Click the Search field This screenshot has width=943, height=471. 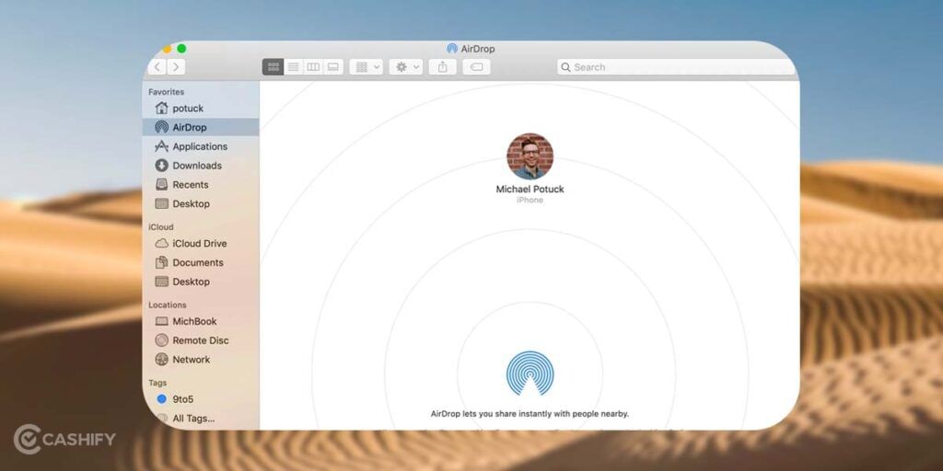click(x=676, y=67)
